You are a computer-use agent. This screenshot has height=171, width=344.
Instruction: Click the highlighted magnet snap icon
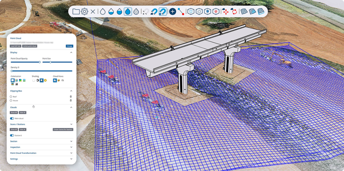coord(163,11)
